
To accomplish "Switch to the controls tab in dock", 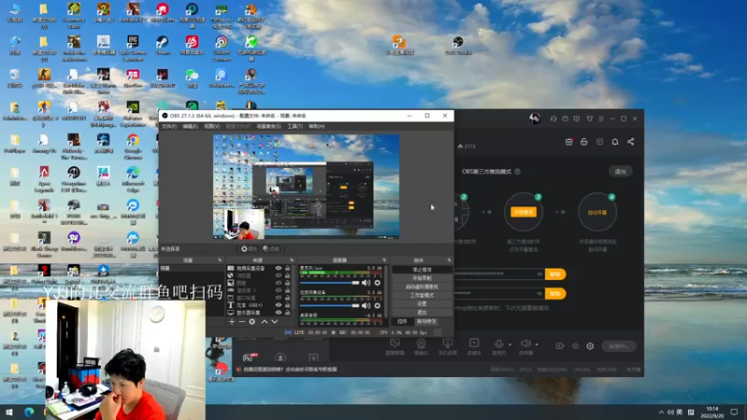I will pos(402,322).
